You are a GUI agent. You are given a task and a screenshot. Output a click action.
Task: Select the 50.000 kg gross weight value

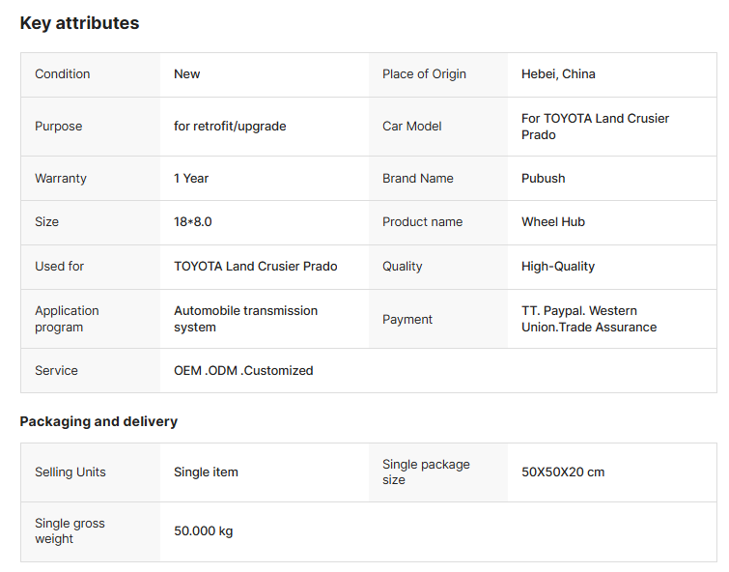pos(203,531)
